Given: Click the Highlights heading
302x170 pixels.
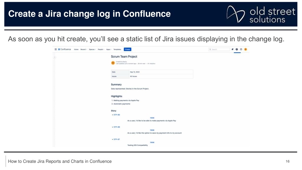Looking at the screenshot, I should (x=116, y=96).
